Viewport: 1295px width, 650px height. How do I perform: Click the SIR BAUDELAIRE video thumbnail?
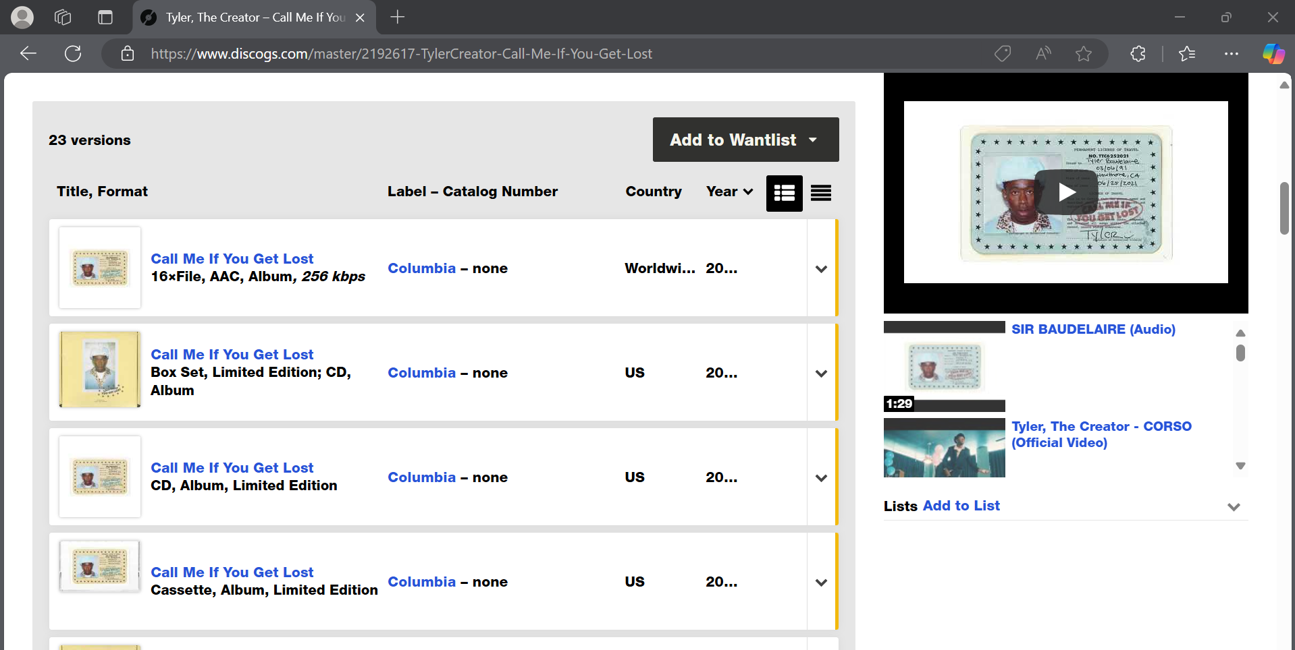(x=944, y=366)
